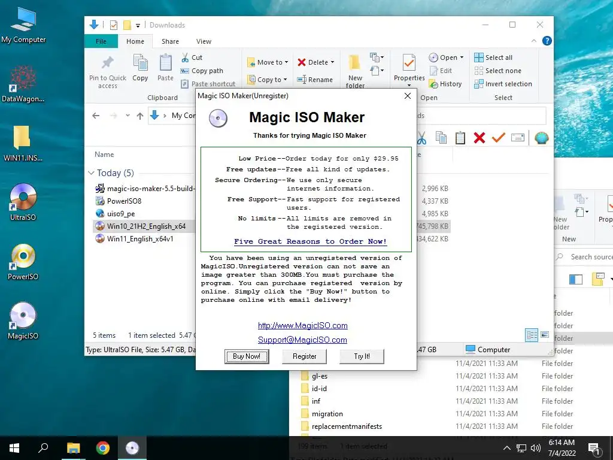Switch to large thumbnails view icon

pyautogui.click(x=545, y=335)
